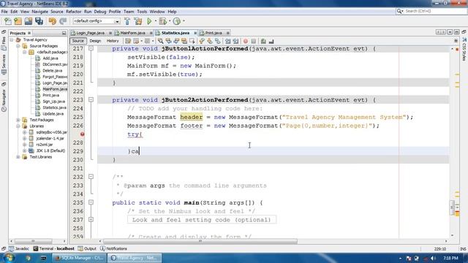The height and width of the screenshot is (263, 468).
Task: Switch to SQLite Manager in the taskbar
Action: point(79,258)
